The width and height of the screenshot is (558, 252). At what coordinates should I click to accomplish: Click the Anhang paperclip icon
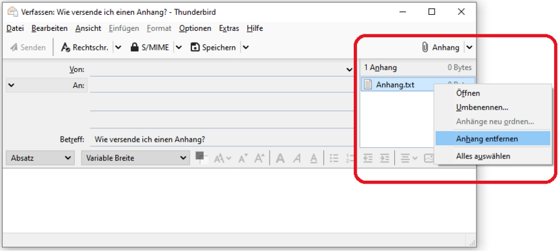point(425,48)
